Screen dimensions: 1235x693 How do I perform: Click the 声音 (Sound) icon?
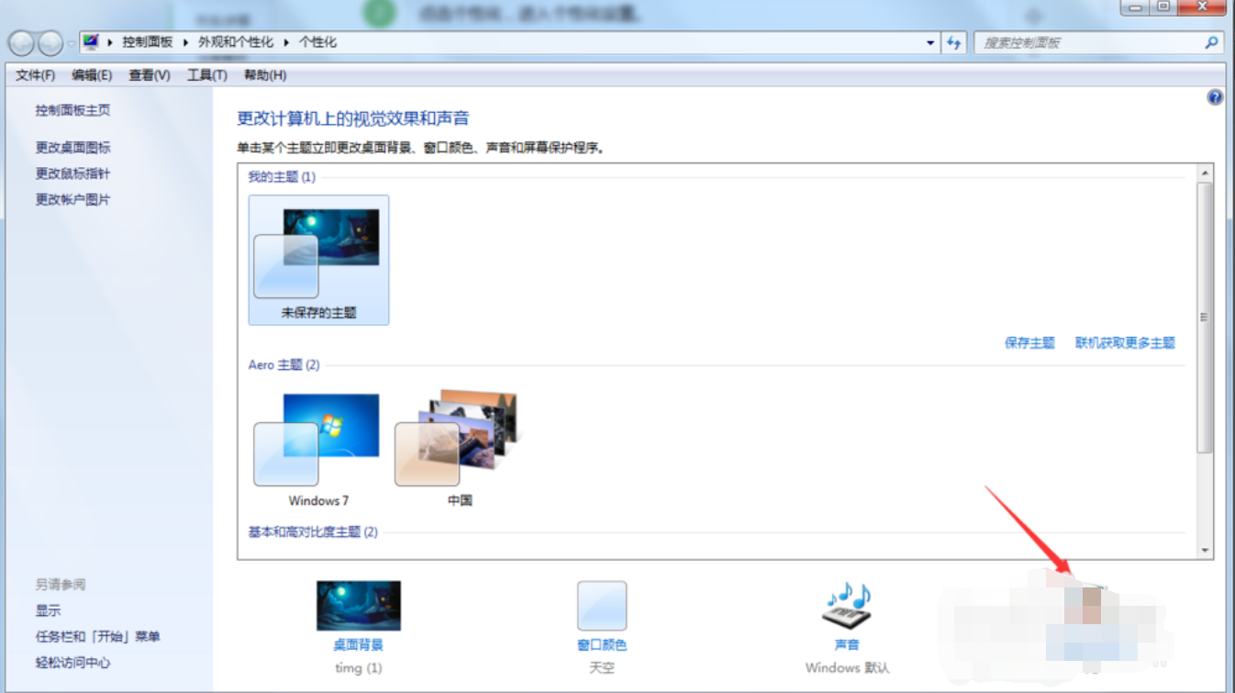(845, 604)
